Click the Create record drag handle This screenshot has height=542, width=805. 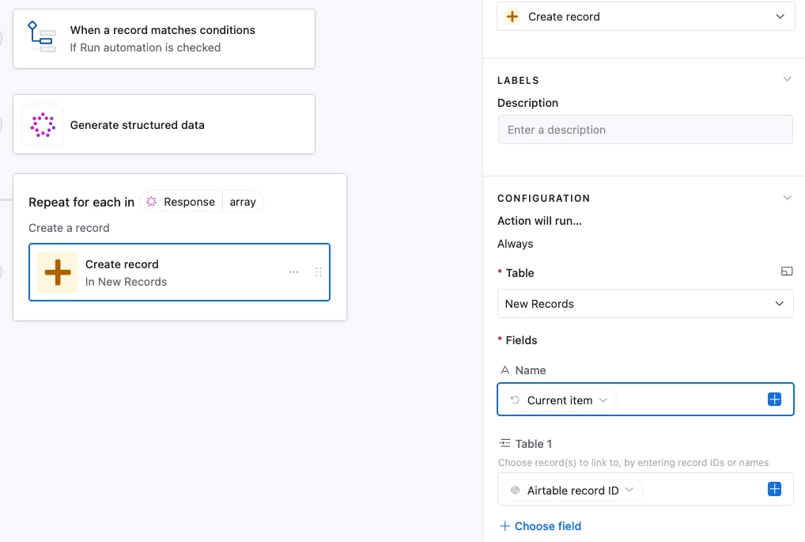click(x=319, y=272)
